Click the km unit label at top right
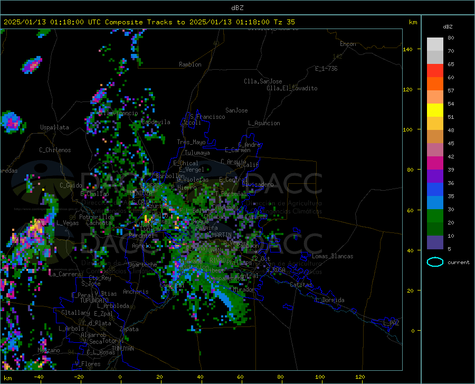The height and width of the screenshot is (384, 475). (x=413, y=22)
